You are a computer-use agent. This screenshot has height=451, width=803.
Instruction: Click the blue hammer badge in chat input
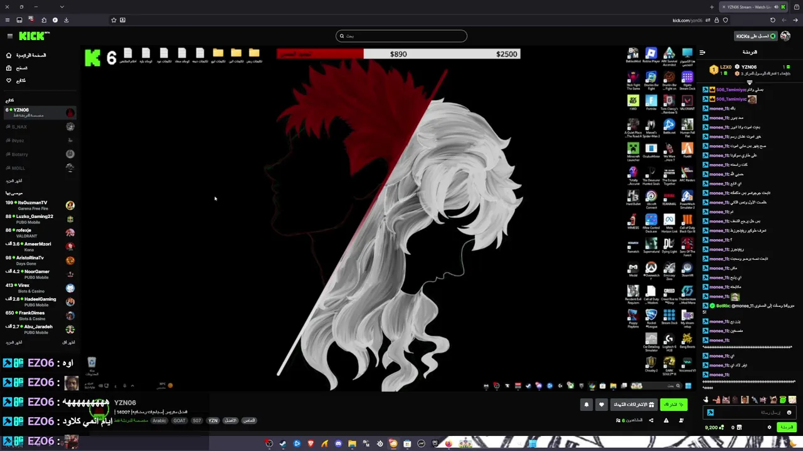tap(710, 412)
